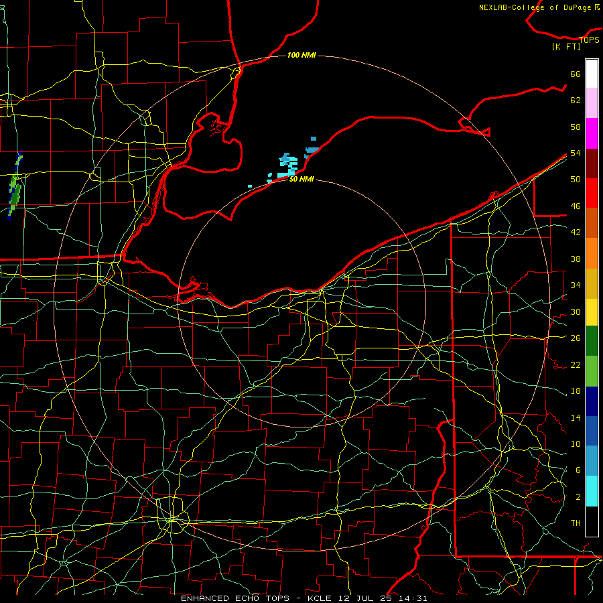This screenshot has height=603, width=603.
Task: Click the cyan 6 legend block
Action: (592, 491)
